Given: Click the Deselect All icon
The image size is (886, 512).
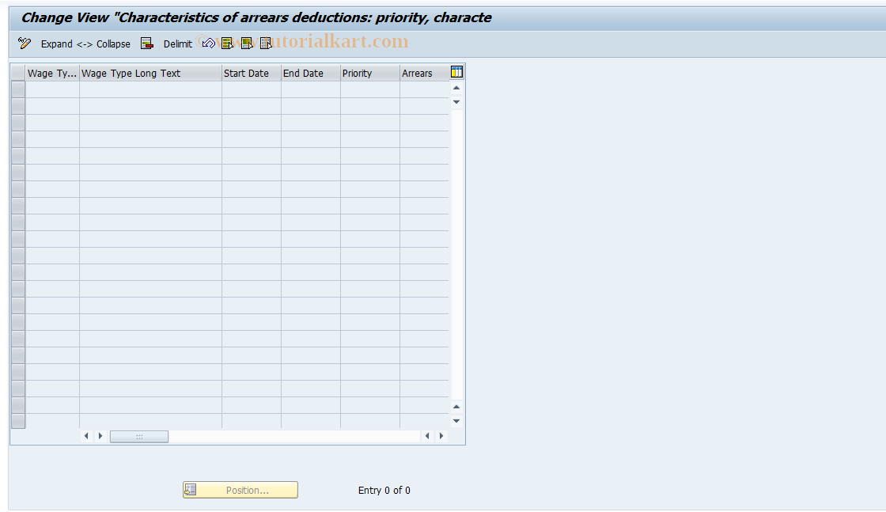Looking at the screenshot, I should pyautogui.click(x=266, y=44).
